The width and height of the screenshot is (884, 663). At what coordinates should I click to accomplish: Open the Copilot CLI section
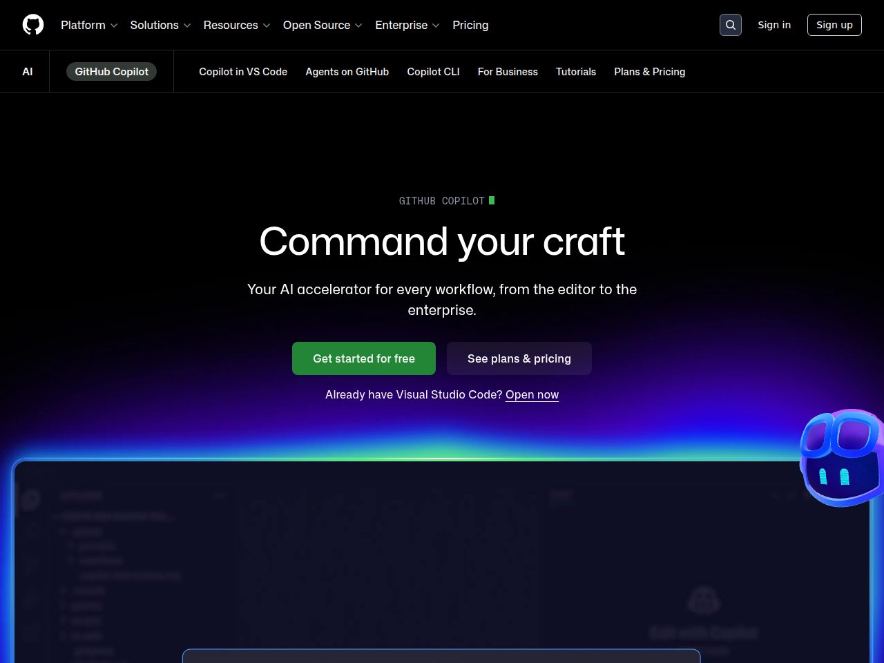433,71
